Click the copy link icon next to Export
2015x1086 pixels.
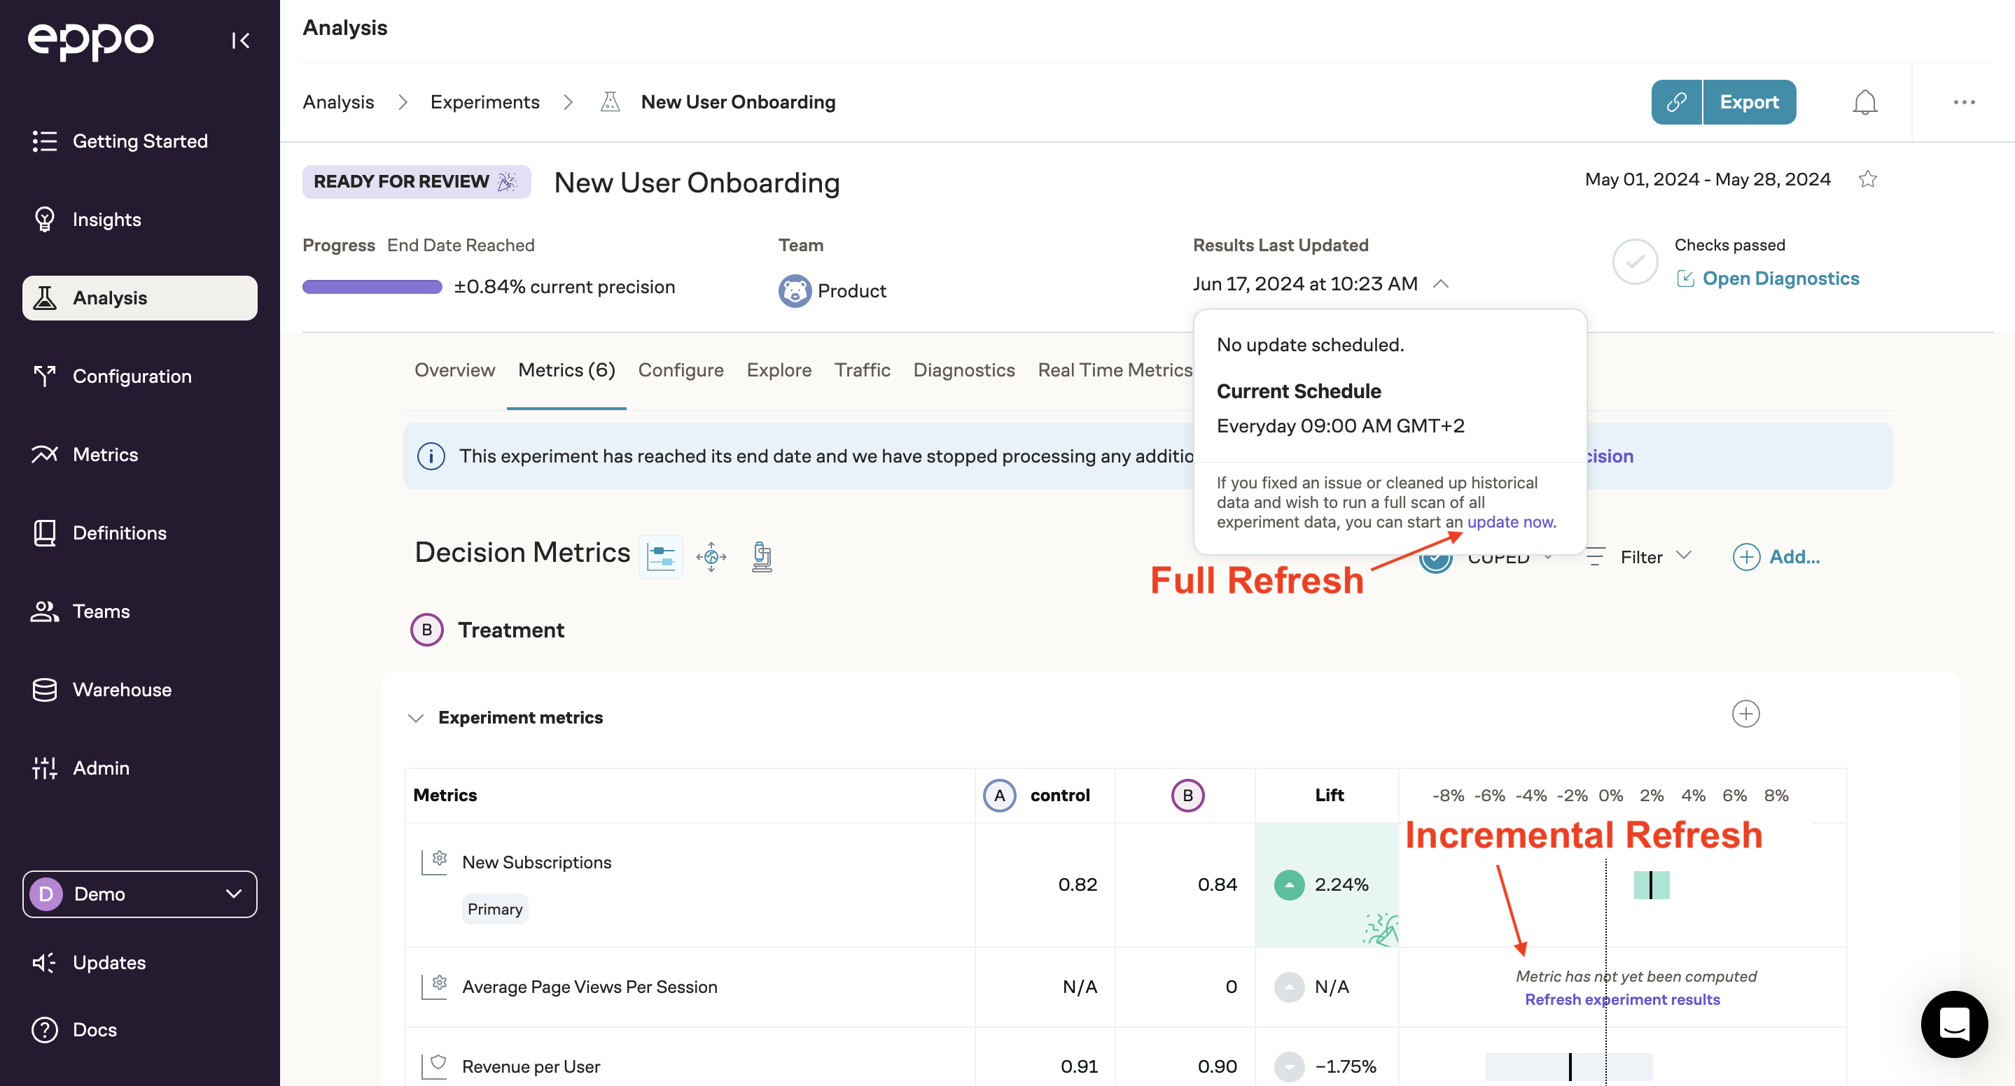[1675, 102]
